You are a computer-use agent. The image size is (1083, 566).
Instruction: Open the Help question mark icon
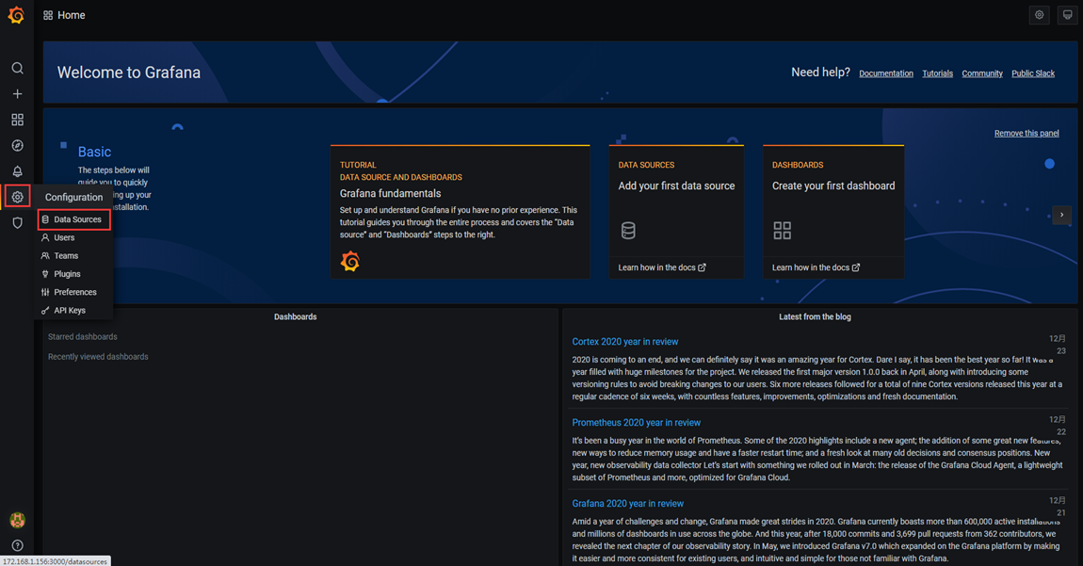pos(17,545)
